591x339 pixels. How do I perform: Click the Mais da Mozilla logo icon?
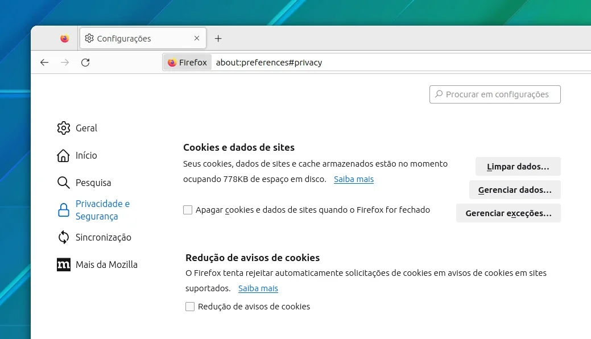click(x=63, y=264)
